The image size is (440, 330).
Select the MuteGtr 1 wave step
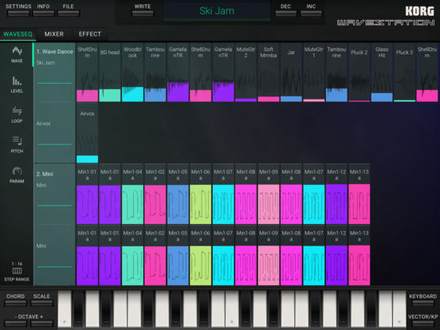pyautogui.click(x=314, y=73)
